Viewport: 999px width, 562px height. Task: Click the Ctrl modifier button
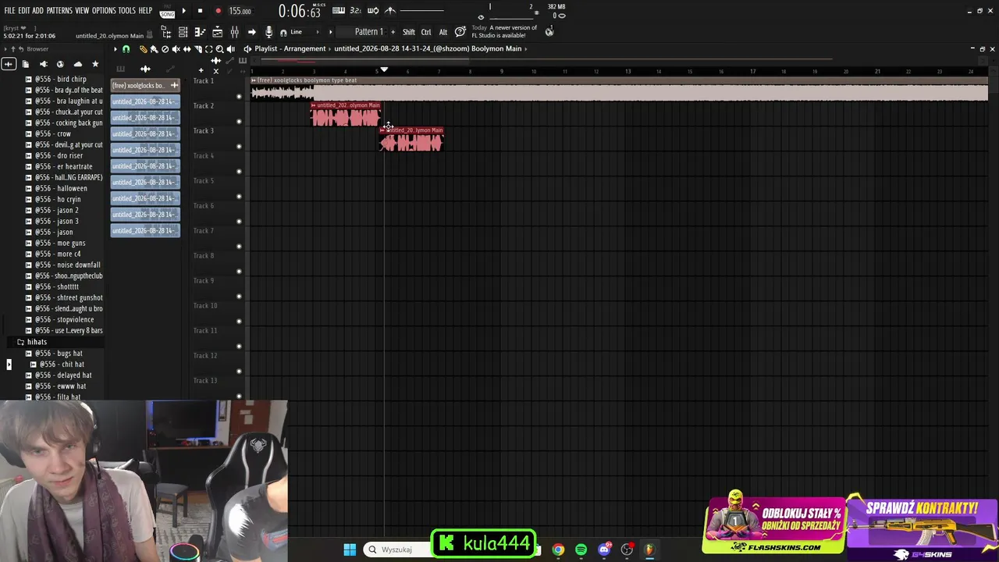426,32
